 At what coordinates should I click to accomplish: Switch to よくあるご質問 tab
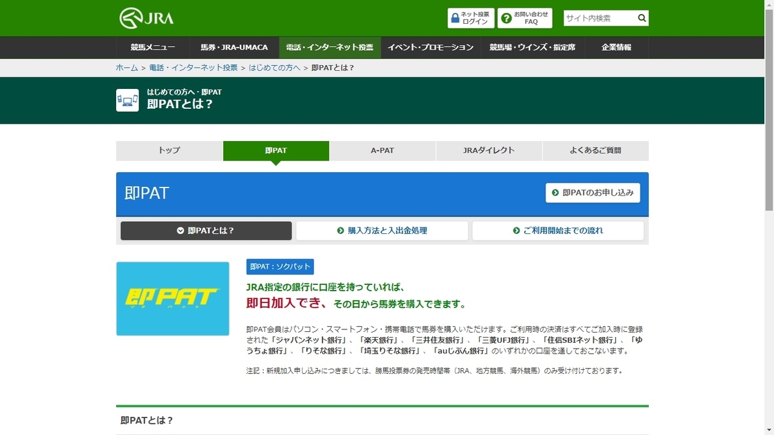point(595,151)
